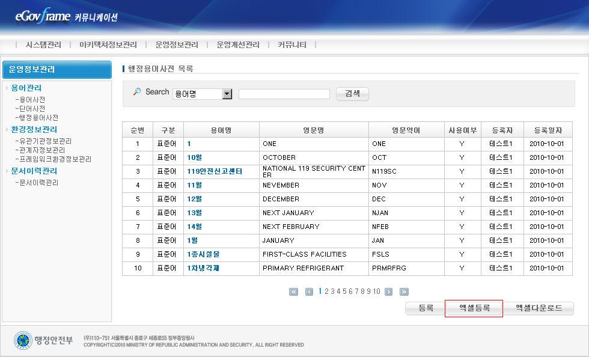Click inside the search keyword text field
Screen dimensions: 589x357
284,94
